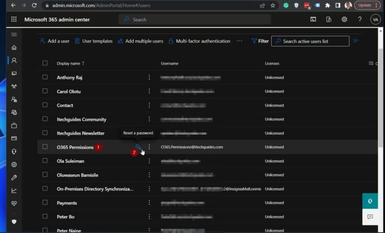Image resolution: width=385 pixels, height=233 pixels.
Task: Open Users section in the sidebar
Action: pos(14,60)
